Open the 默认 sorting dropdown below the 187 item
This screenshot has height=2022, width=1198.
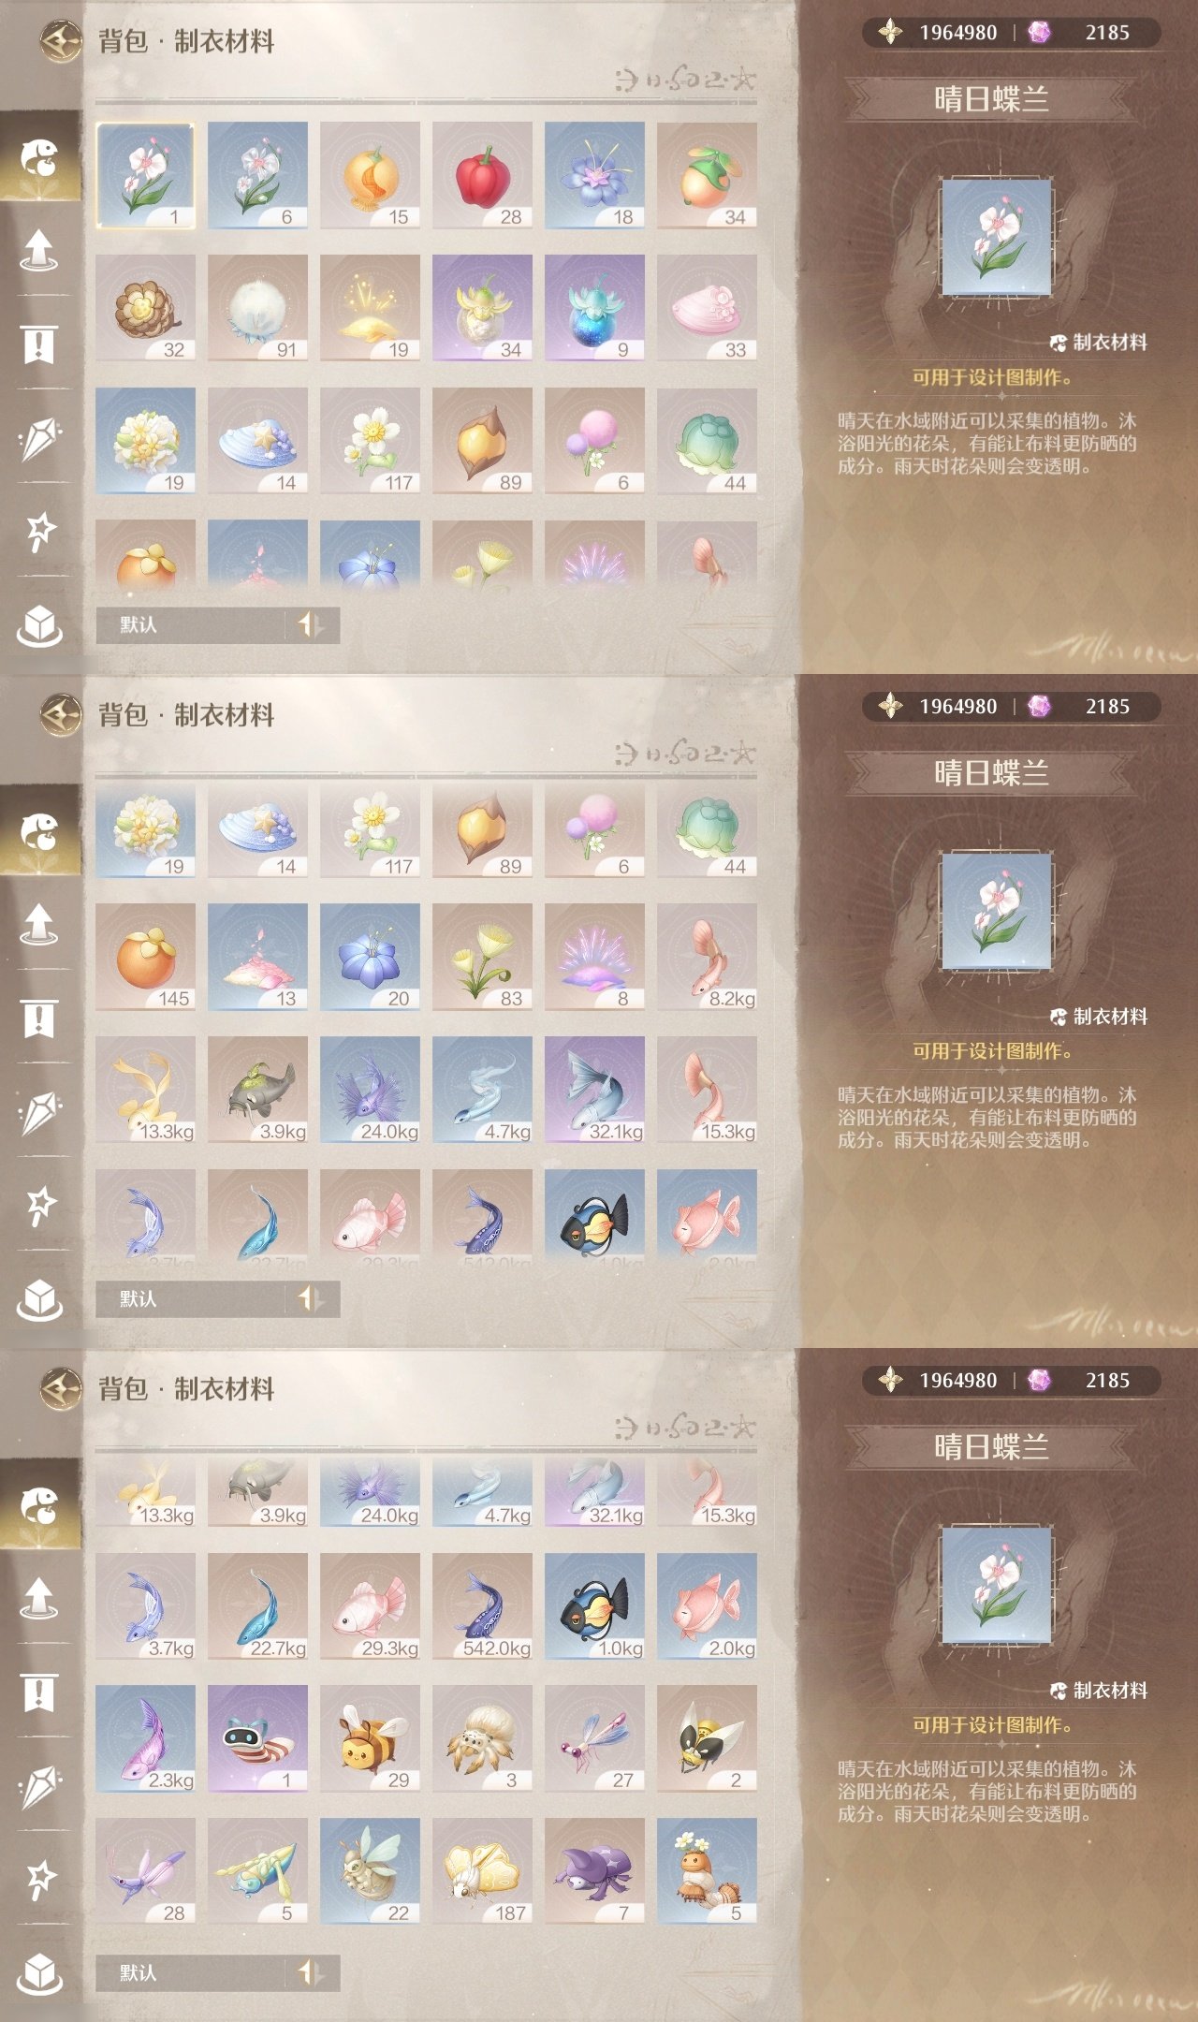(x=191, y=1972)
